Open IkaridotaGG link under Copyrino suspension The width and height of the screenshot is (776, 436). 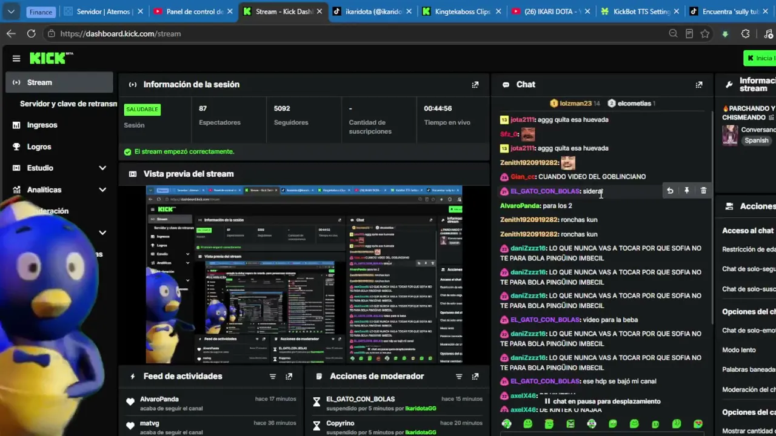421,432
